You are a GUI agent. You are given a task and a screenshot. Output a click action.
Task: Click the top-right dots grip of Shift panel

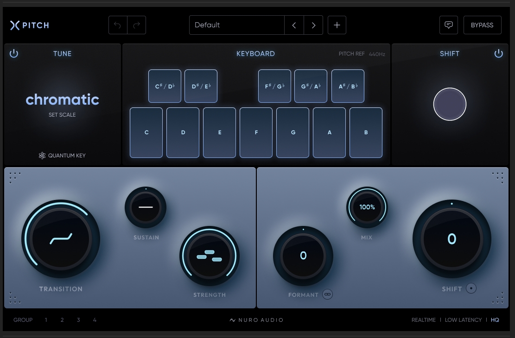498,177
